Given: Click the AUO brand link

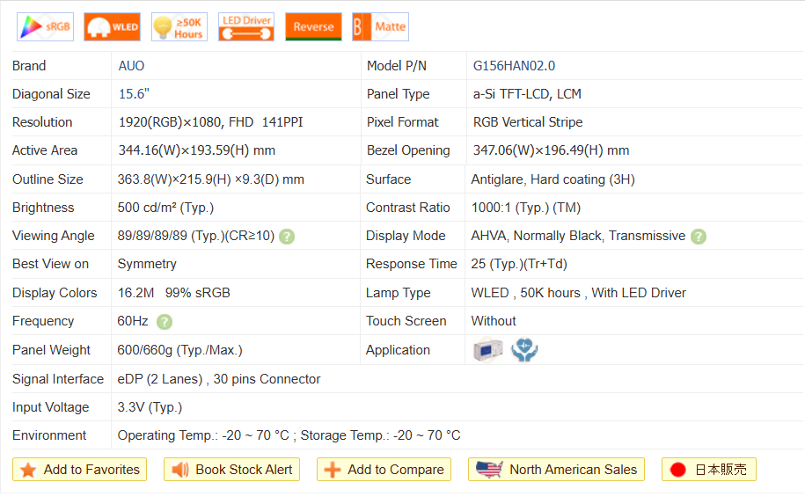Looking at the screenshot, I should tap(131, 66).
